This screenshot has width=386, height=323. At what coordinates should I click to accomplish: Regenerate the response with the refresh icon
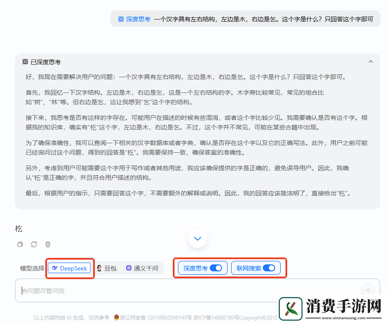34,244
